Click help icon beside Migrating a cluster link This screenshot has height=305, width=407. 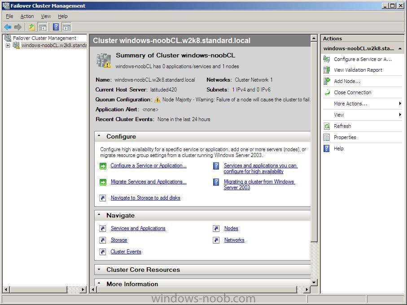(216, 182)
